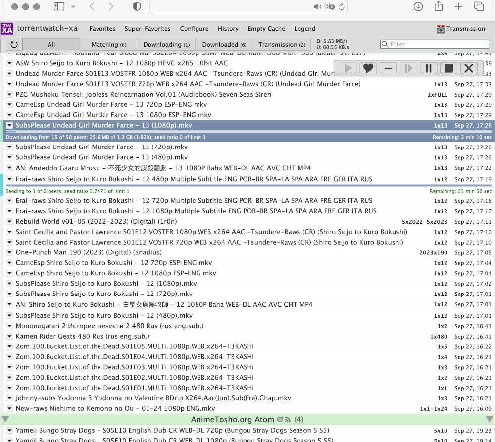Click the greyed-out resume button in floating toolbar
The image size is (495, 442).
408,68
